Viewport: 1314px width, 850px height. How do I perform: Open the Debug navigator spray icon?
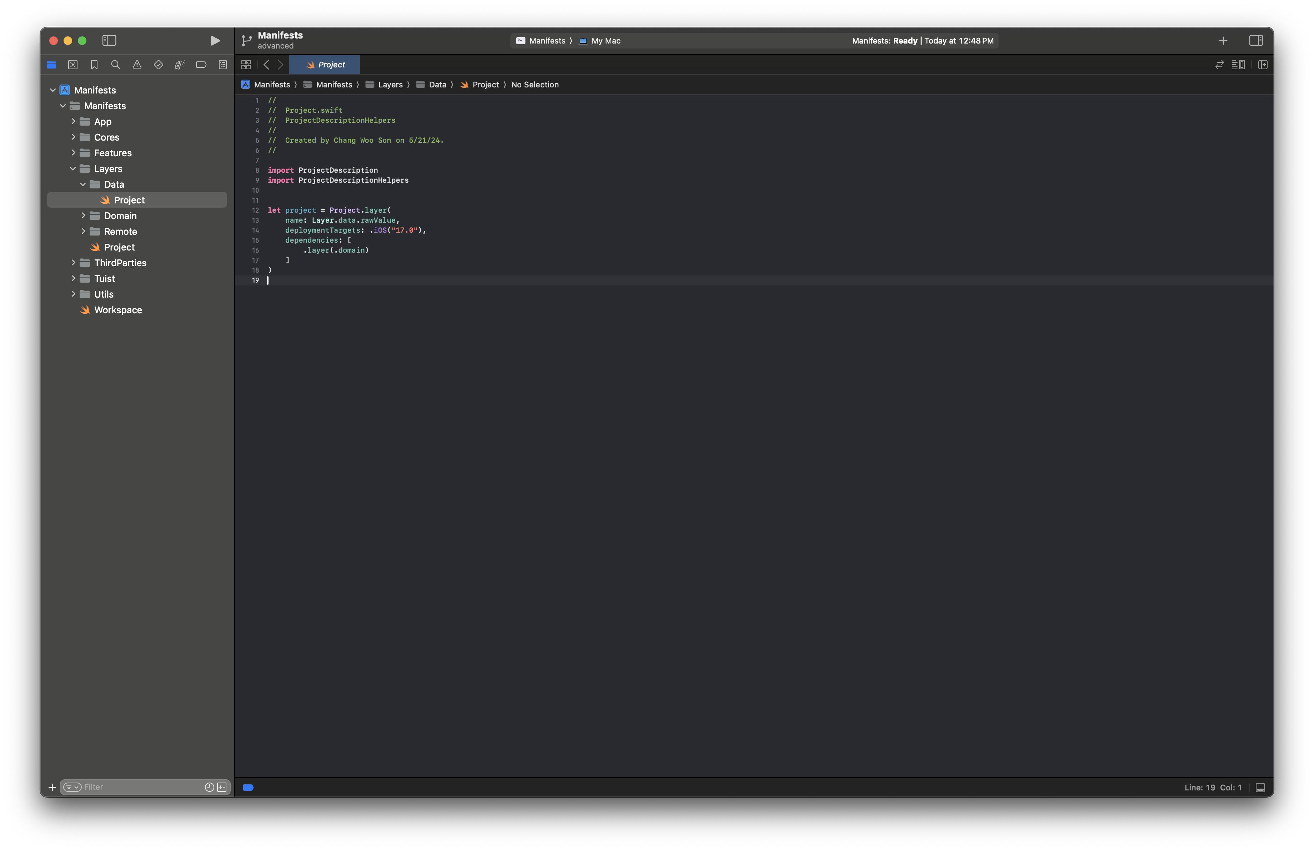click(x=180, y=65)
